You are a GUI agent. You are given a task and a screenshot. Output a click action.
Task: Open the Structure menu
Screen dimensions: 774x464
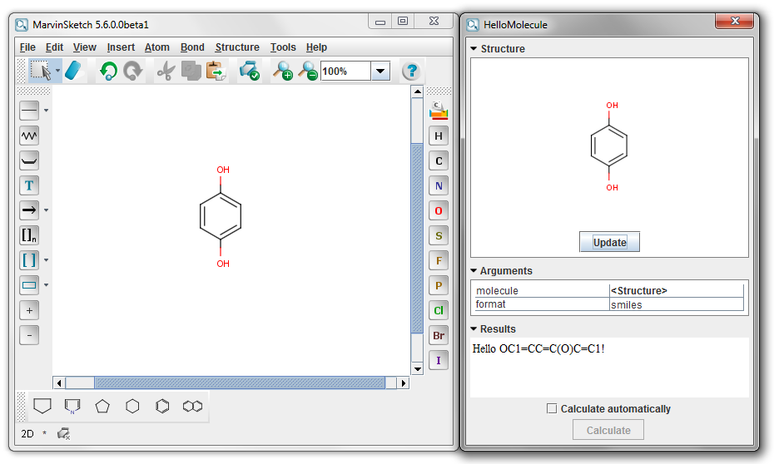pos(236,47)
